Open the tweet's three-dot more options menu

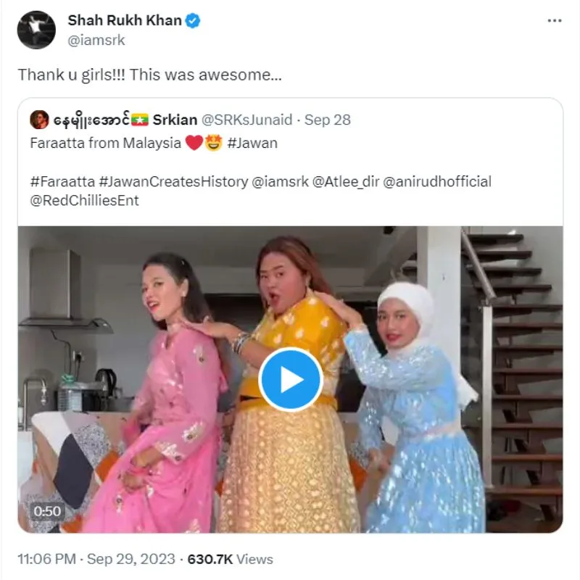554,21
